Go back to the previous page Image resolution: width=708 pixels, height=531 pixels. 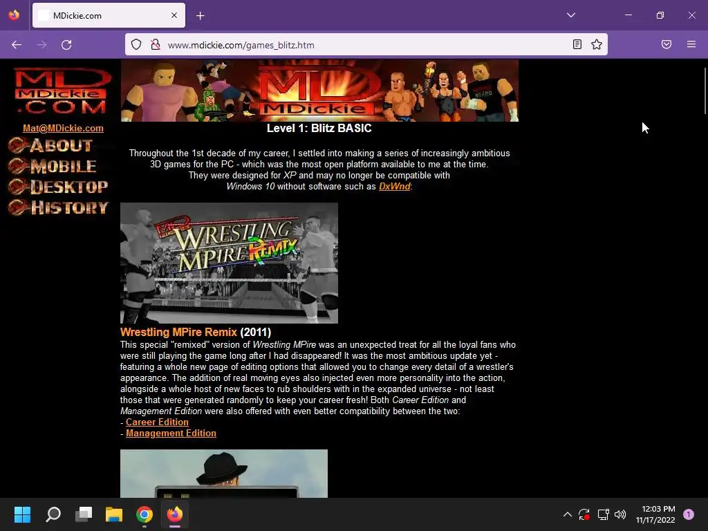point(17,45)
